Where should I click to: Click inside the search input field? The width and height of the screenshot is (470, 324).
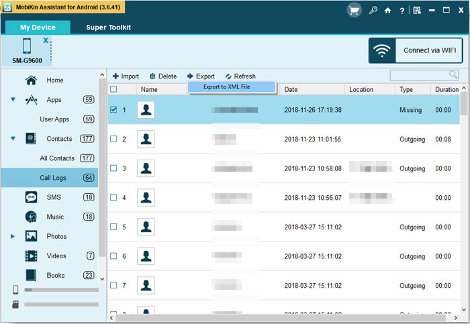coord(419,75)
